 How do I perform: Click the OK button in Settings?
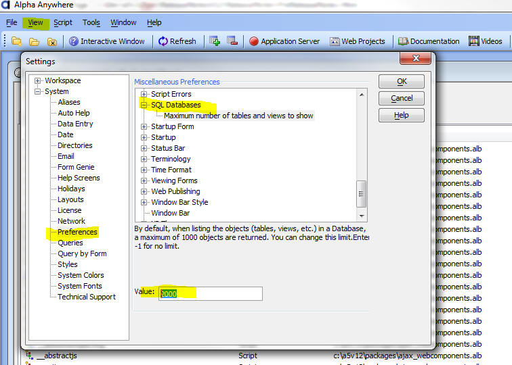[402, 82]
